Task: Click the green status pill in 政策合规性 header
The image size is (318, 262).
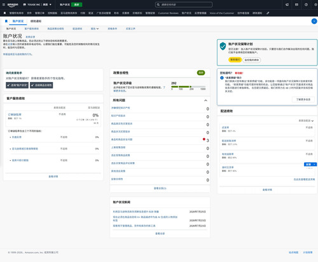Action: click(x=201, y=72)
